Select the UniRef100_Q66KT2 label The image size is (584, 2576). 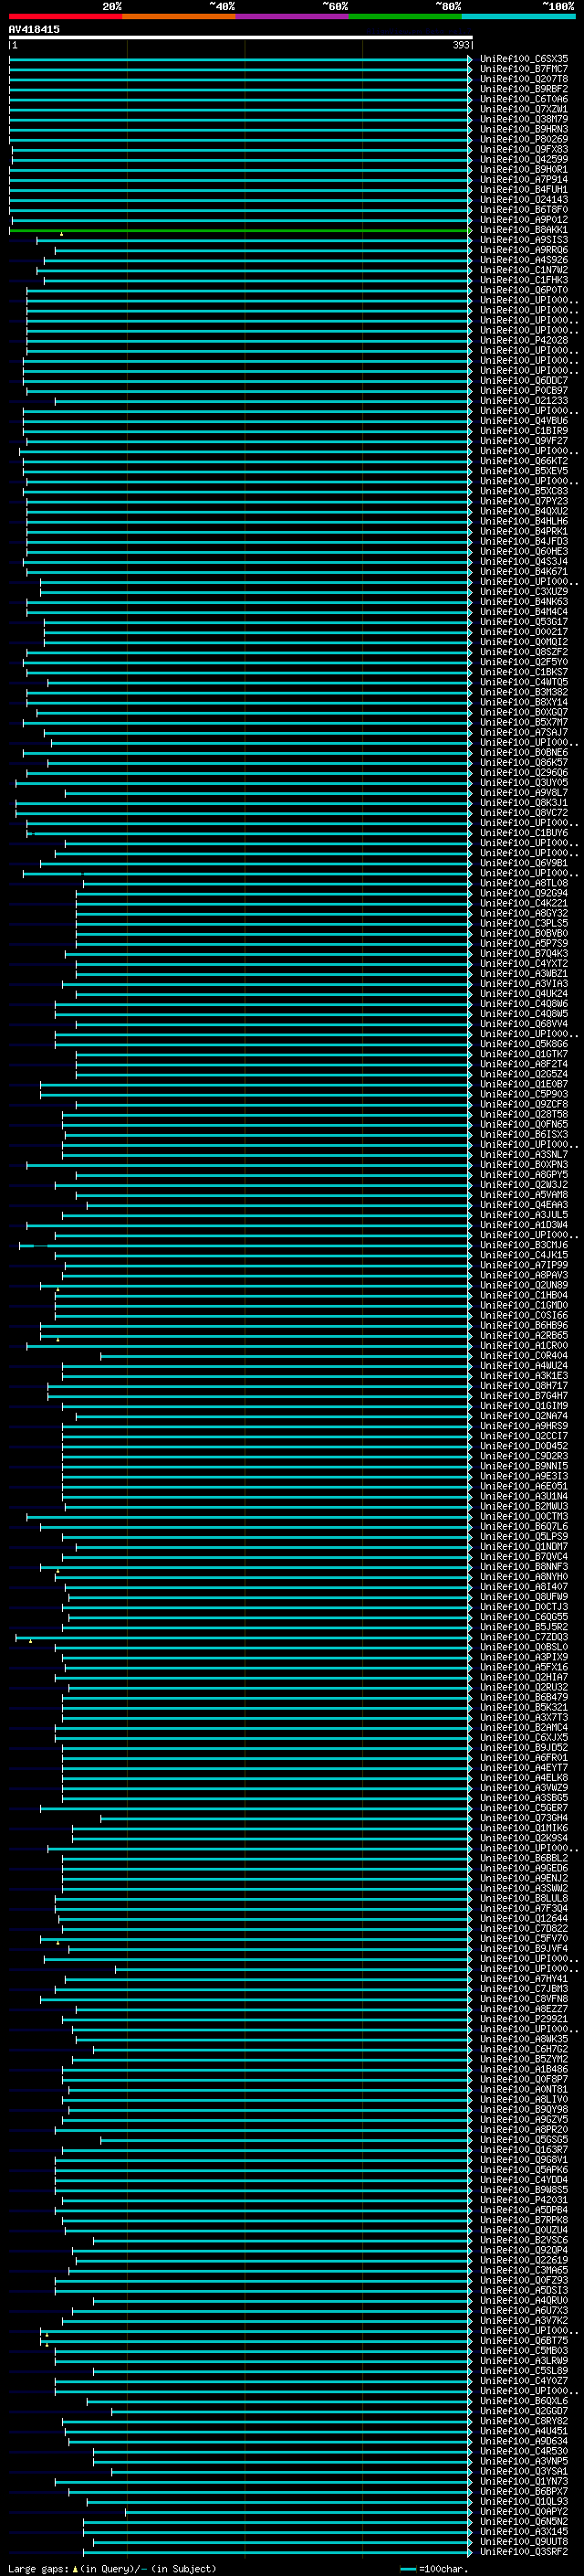tap(524, 460)
